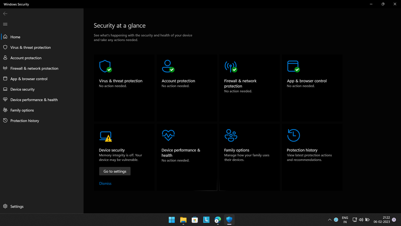Viewport: 401px width, 226px height.
Task: Click "Memory integrity is off" warning text
Action: tap(120, 157)
